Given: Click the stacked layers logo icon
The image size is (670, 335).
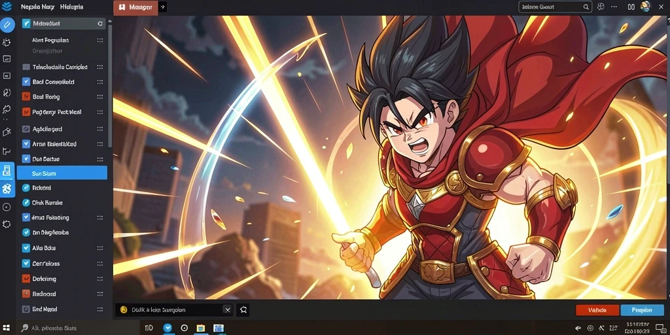Looking at the screenshot, I should pos(7,7).
